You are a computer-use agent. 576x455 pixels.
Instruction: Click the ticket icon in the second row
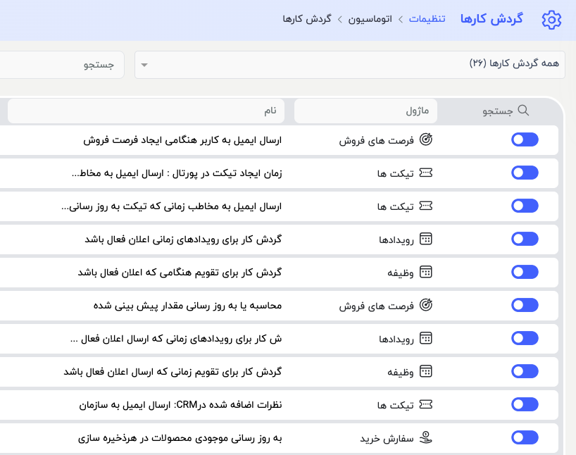pos(425,173)
